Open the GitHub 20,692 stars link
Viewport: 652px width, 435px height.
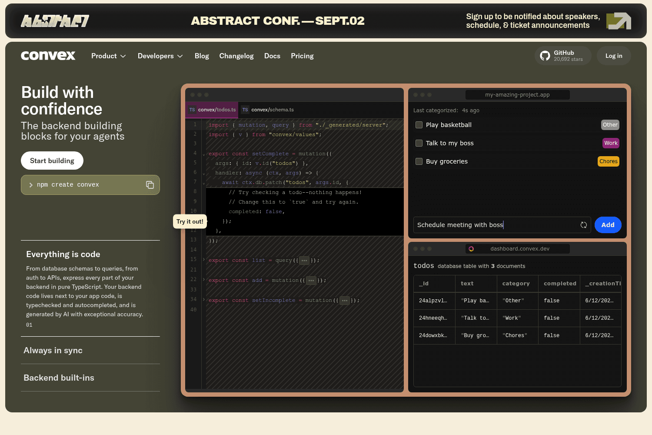click(x=563, y=56)
